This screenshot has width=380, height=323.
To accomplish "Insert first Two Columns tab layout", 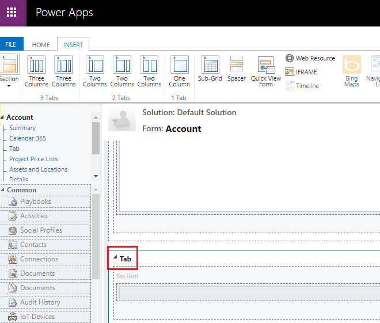I will (x=95, y=71).
